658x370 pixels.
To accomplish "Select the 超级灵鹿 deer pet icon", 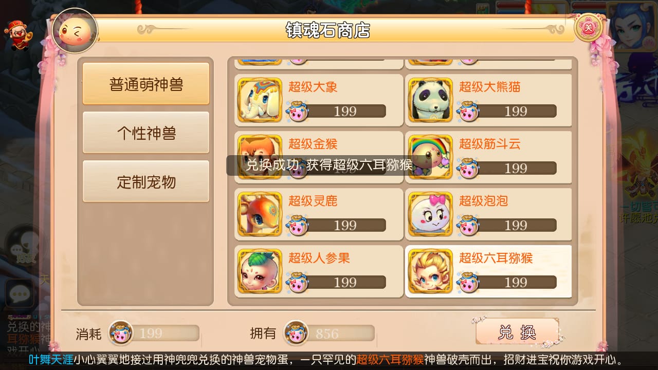I will (260, 214).
